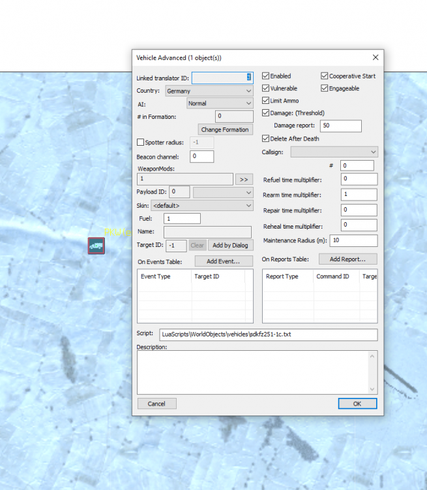This screenshot has height=490, width=427.
Task: Click the Damage report input field
Action: 340,125
